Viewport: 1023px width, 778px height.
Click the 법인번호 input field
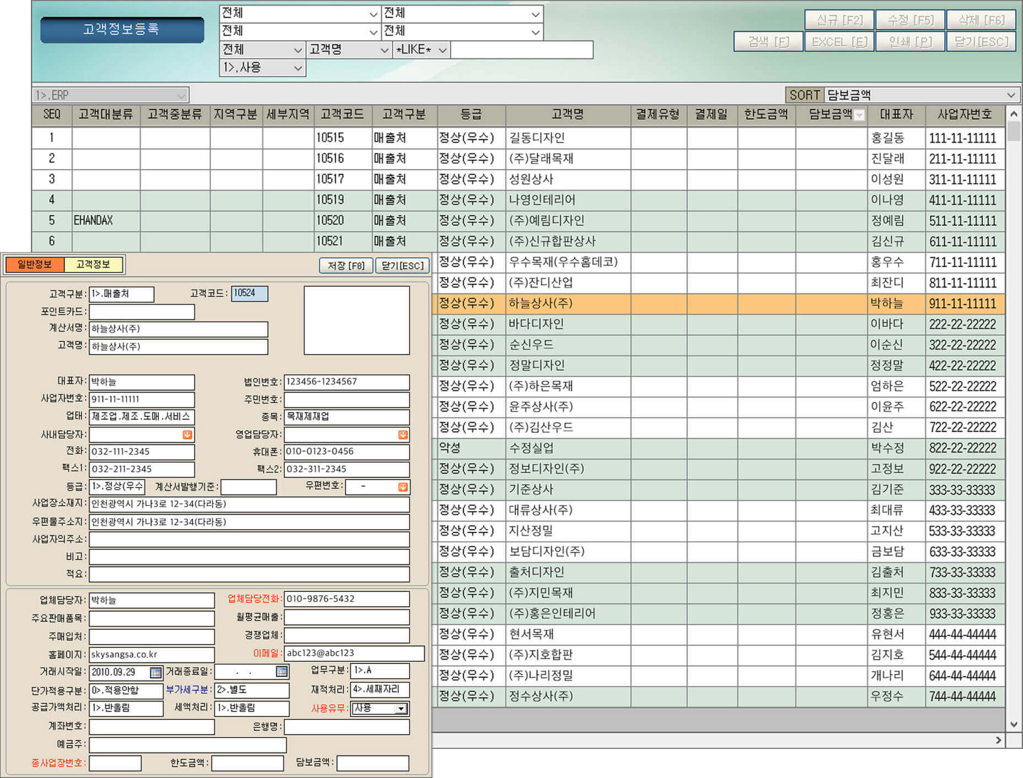pyautogui.click(x=347, y=382)
